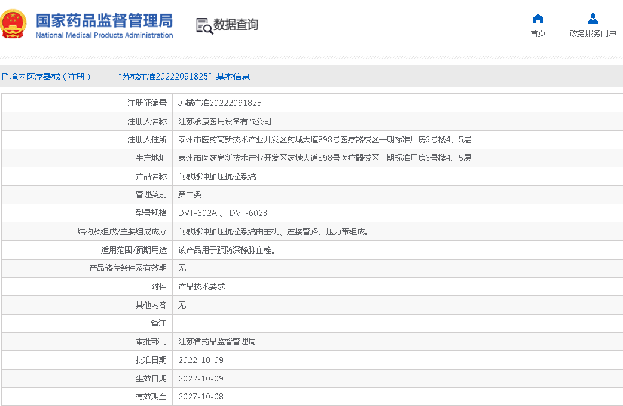This screenshot has width=623, height=406.
Task: Click the 第二类 management category value
Action: (x=190, y=195)
